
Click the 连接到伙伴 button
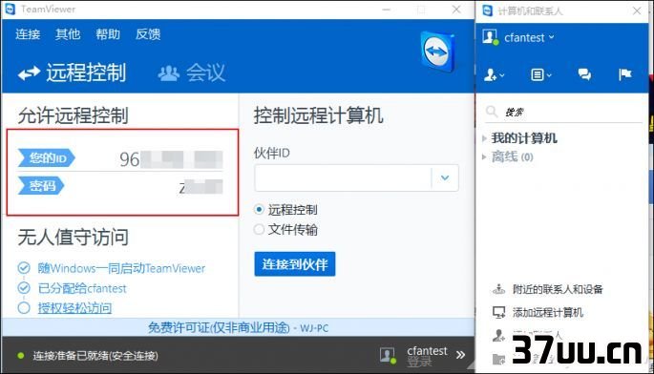click(295, 264)
